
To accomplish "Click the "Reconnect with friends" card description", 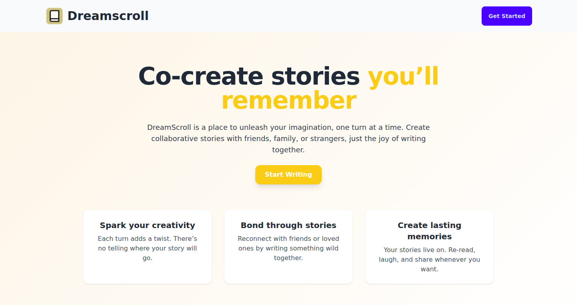I will tap(288, 248).
